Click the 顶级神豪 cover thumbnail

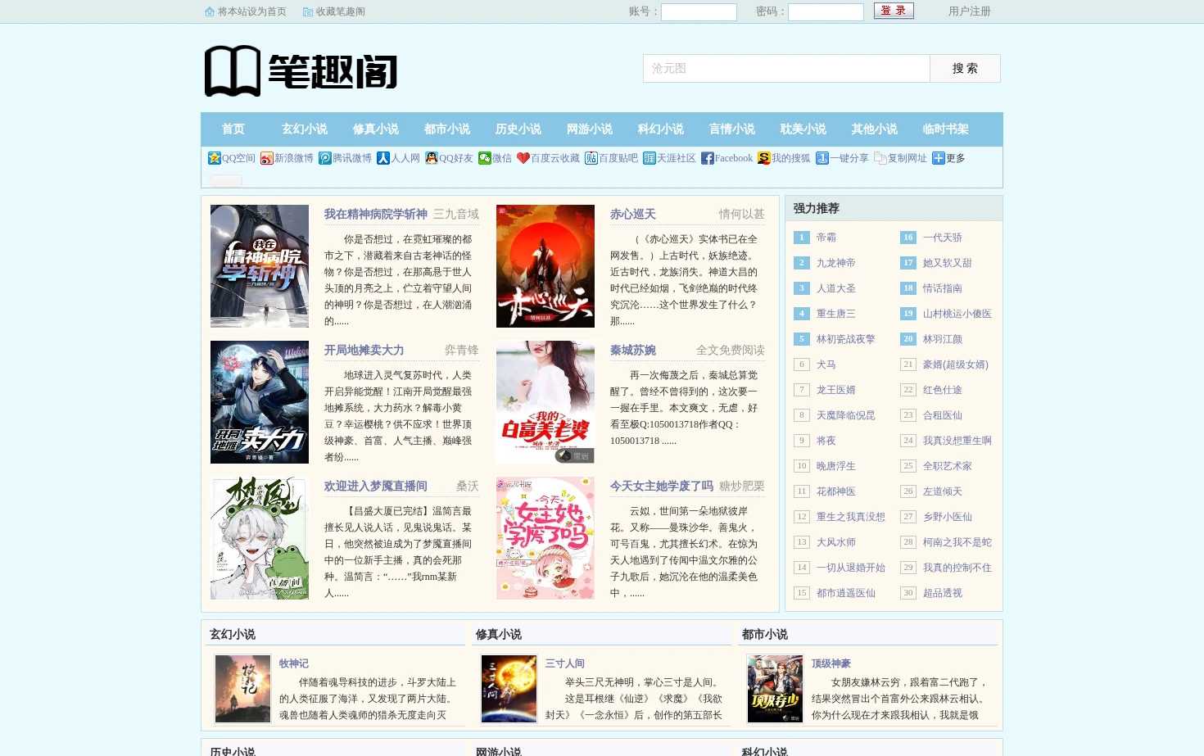coord(775,689)
